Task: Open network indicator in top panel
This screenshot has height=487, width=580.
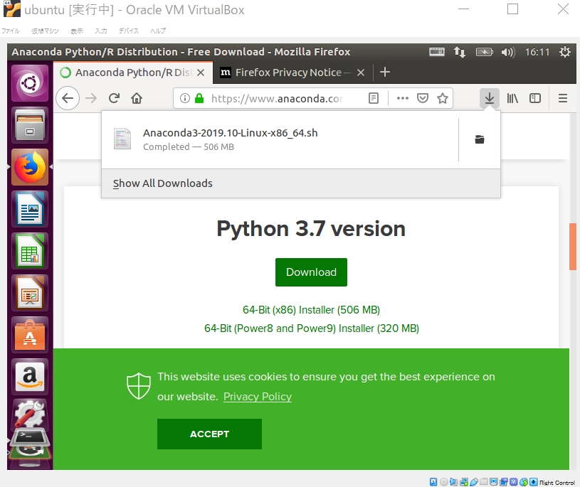Action: click(x=460, y=52)
